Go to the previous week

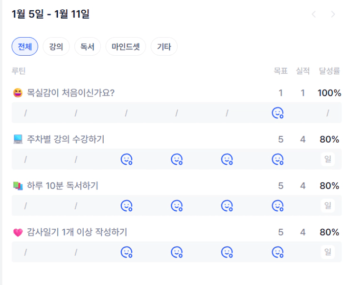(x=314, y=15)
